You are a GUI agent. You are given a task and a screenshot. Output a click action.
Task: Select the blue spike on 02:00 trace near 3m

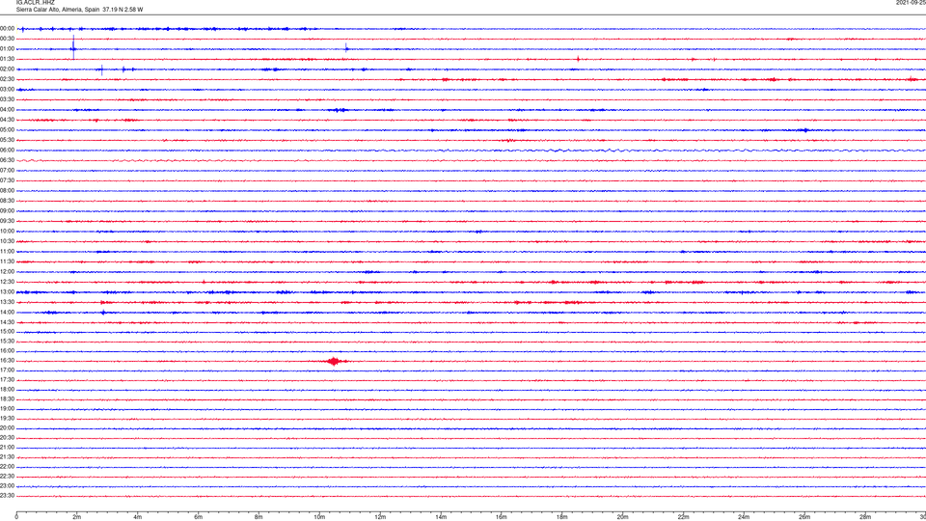pos(101,69)
